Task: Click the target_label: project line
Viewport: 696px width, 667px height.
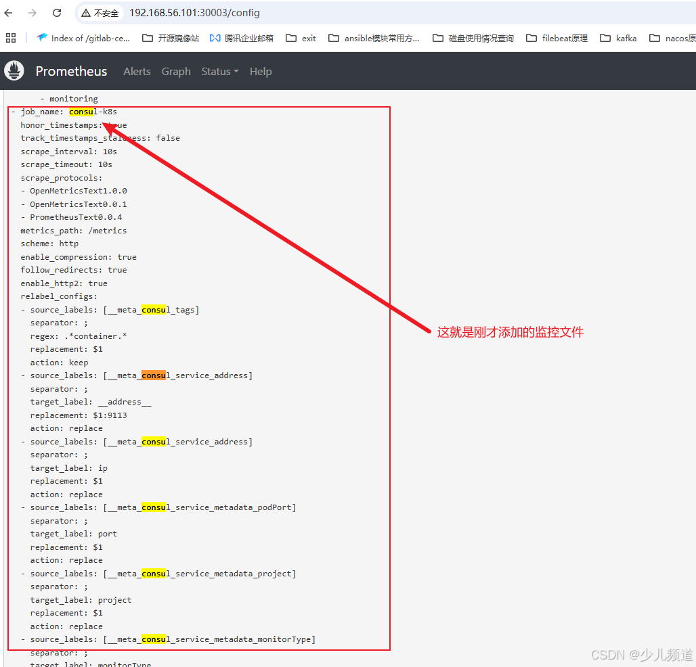Action: point(81,600)
